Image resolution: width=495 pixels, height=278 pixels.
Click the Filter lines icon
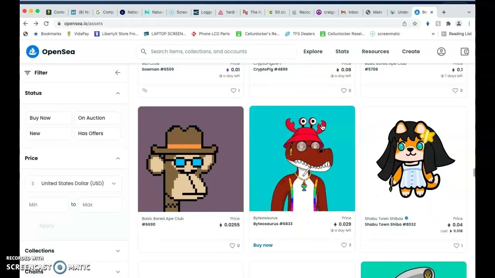[27, 73]
